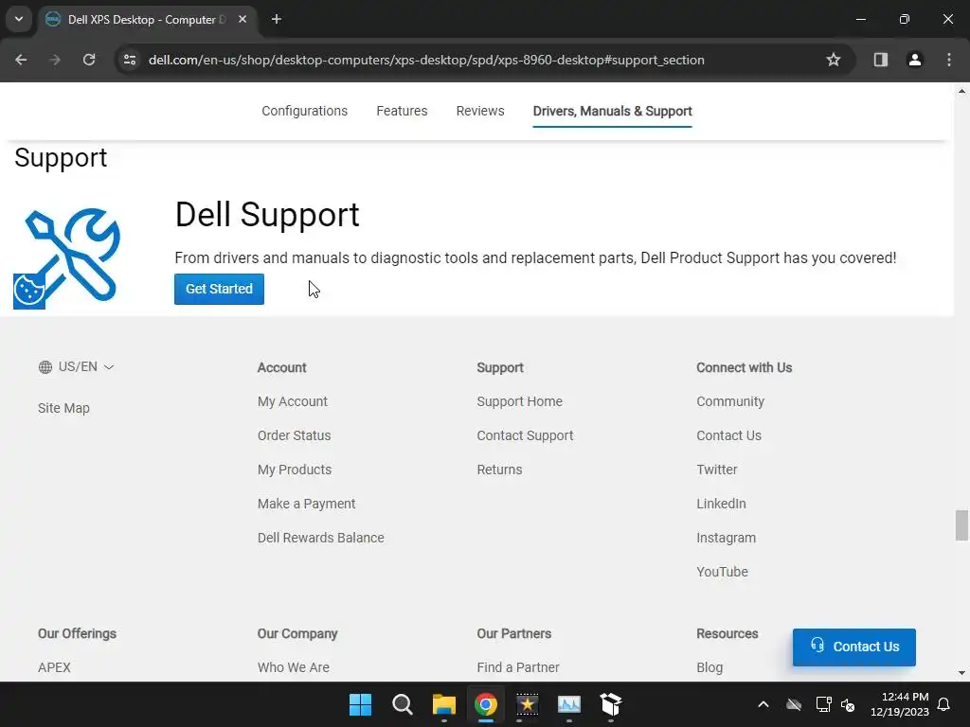
Task: Open the star-film app in taskbar
Action: coord(527,704)
